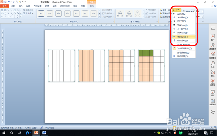
Task: Open 图片 panel in right sidebar
Action: (213, 37)
